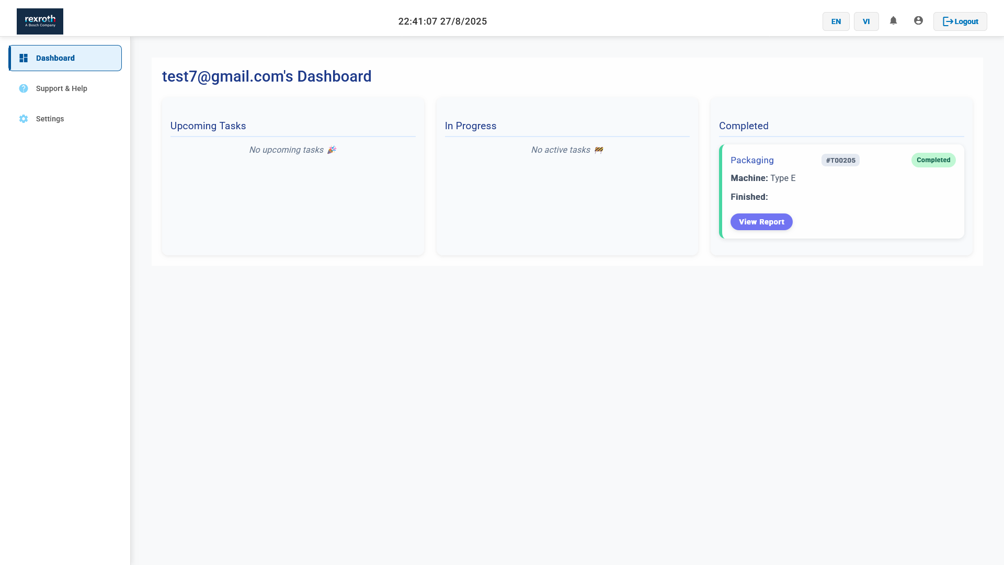
Task: Open the notifications bell
Action: [893, 21]
